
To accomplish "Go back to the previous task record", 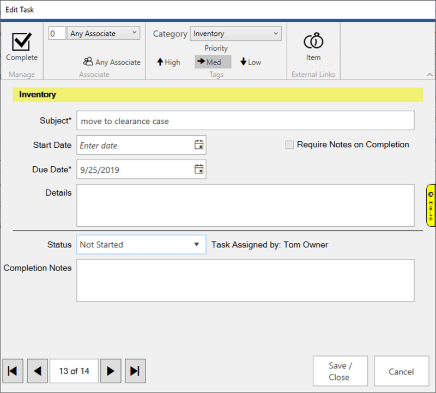I will tap(37, 371).
